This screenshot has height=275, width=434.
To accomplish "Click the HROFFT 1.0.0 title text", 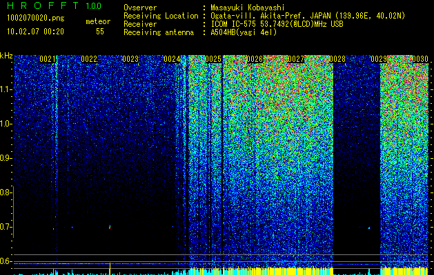I will [55, 5].
